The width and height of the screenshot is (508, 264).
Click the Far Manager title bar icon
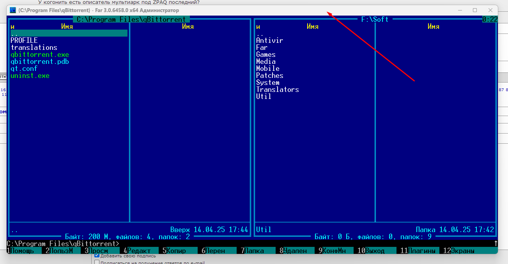tap(13, 10)
